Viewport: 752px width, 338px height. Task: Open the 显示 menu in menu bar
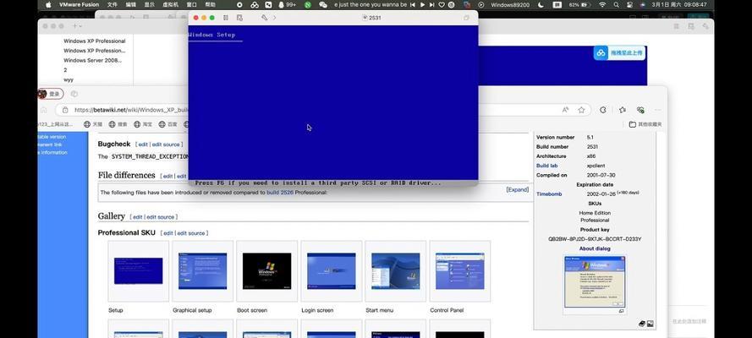point(150,4)
